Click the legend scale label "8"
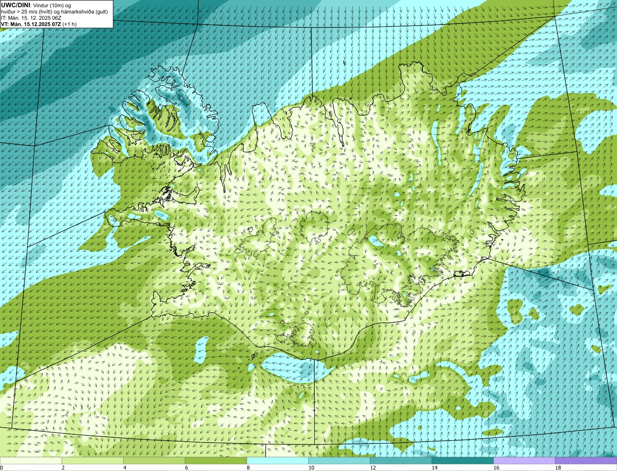The width and height of the screenshot is (617, 471). click(248, 468)
